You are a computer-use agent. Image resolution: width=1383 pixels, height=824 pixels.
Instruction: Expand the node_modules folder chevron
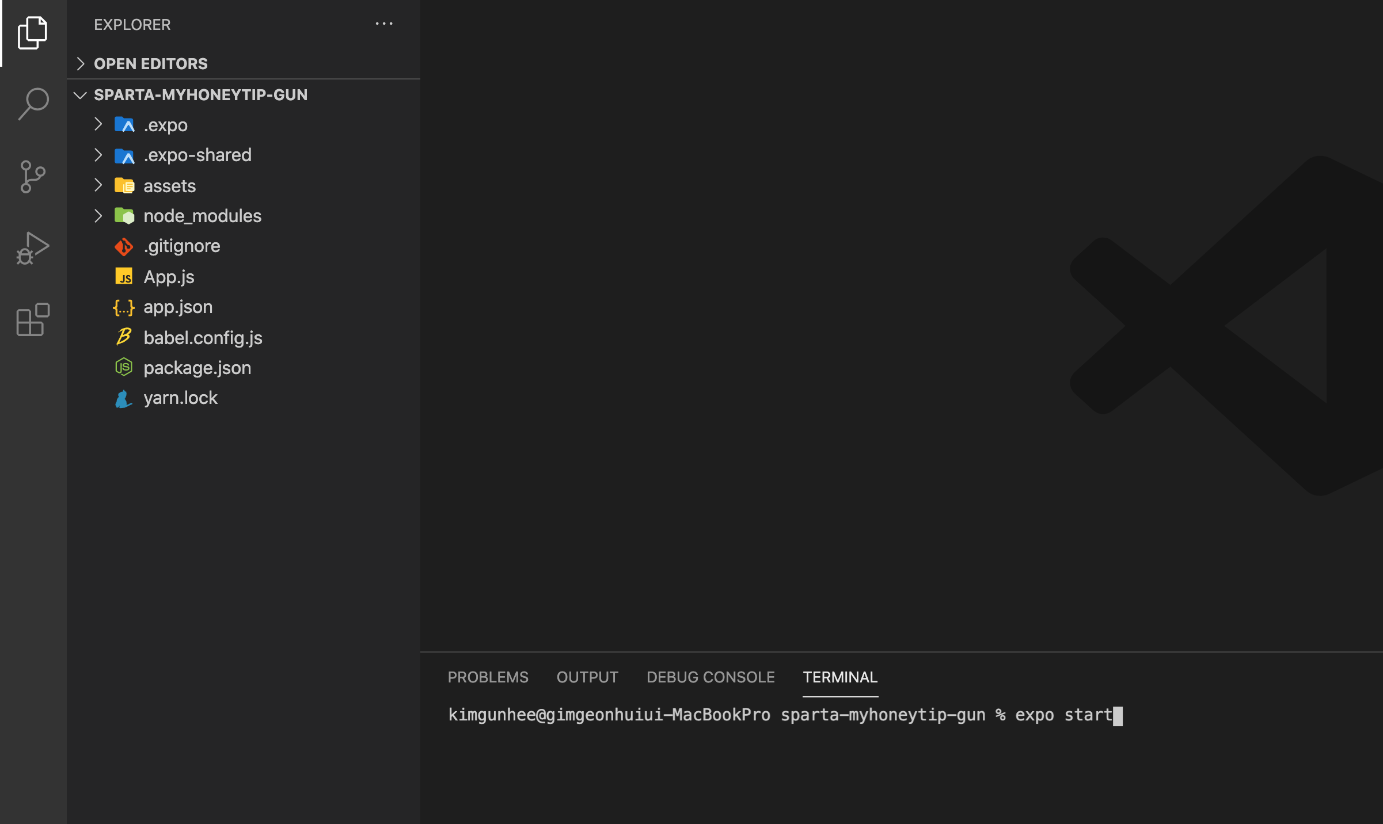[98, 216]
